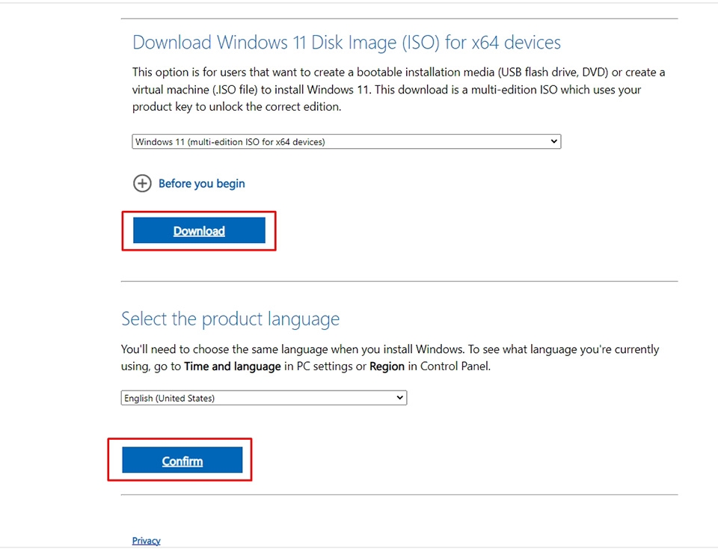718x549 pixels.
Task: Click the blue Download button
Action: point(199,230)
